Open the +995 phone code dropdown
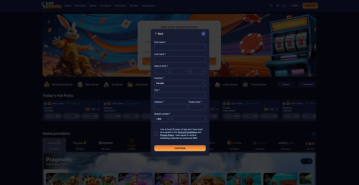Screen dimensions: 359x185 [x=163, y=119]
